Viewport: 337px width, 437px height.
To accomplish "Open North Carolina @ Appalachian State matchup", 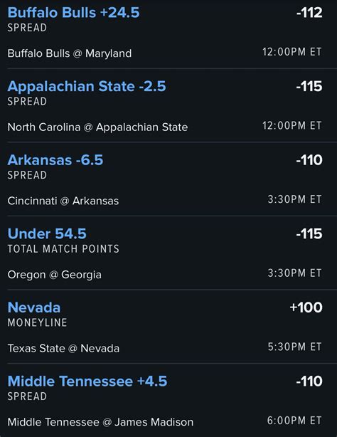I will [97, 127].
